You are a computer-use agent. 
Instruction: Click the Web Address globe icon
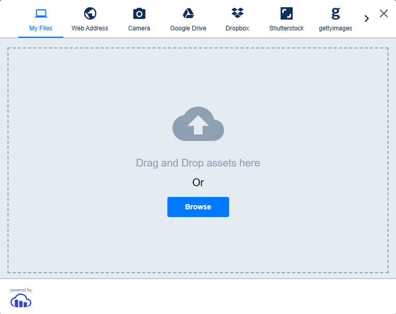pyautogui.click(x=90, y=13)
